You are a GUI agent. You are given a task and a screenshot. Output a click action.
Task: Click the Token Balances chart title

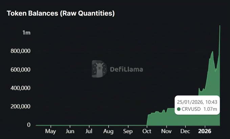point(61,14)
